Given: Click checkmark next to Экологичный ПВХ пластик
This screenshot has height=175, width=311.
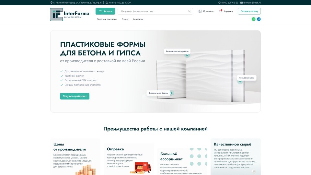Looking at the screenshot, I should (62, 80).
